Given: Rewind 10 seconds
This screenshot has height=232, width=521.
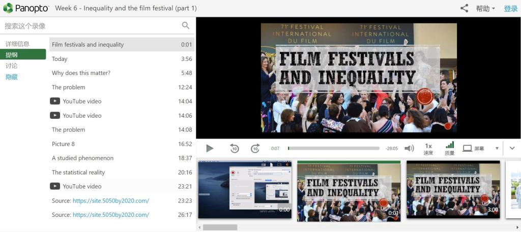Looking at the screenshot, I should tap(234, 148).
